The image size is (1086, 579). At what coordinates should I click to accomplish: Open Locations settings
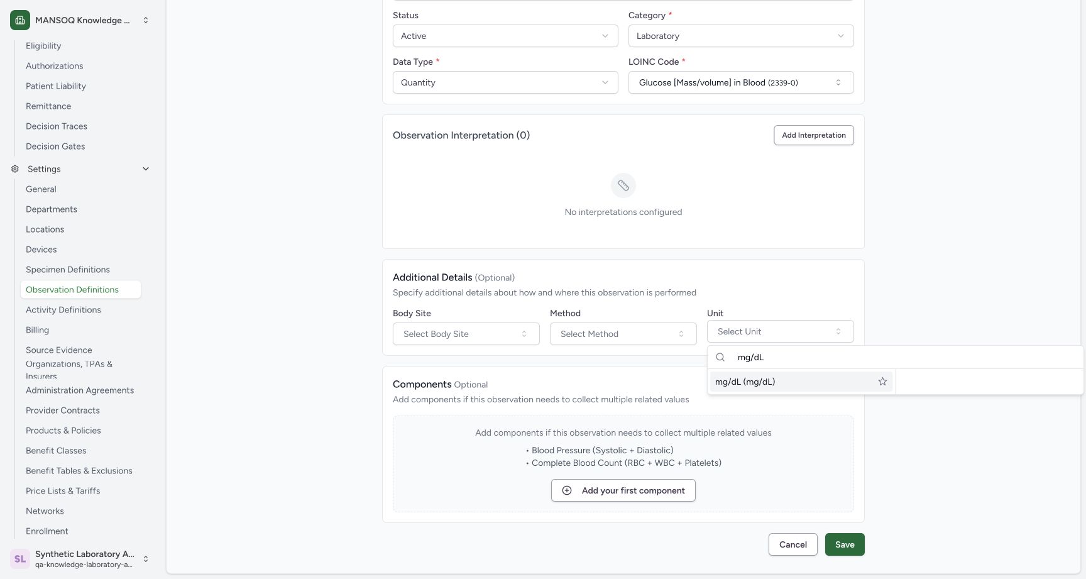[x=45, y=229]
